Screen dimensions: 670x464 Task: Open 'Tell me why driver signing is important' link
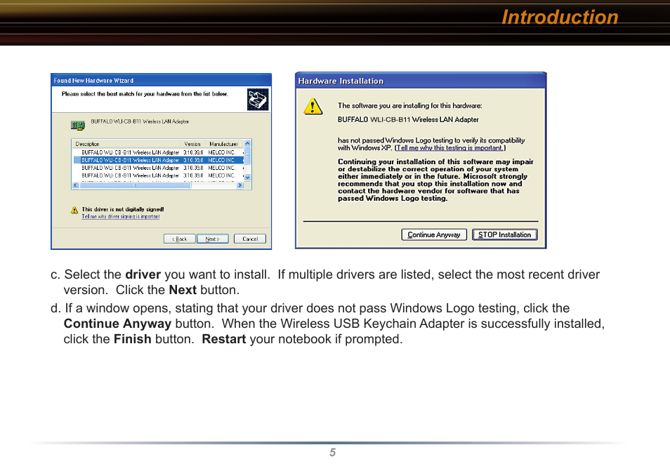[x=121, y=217]
